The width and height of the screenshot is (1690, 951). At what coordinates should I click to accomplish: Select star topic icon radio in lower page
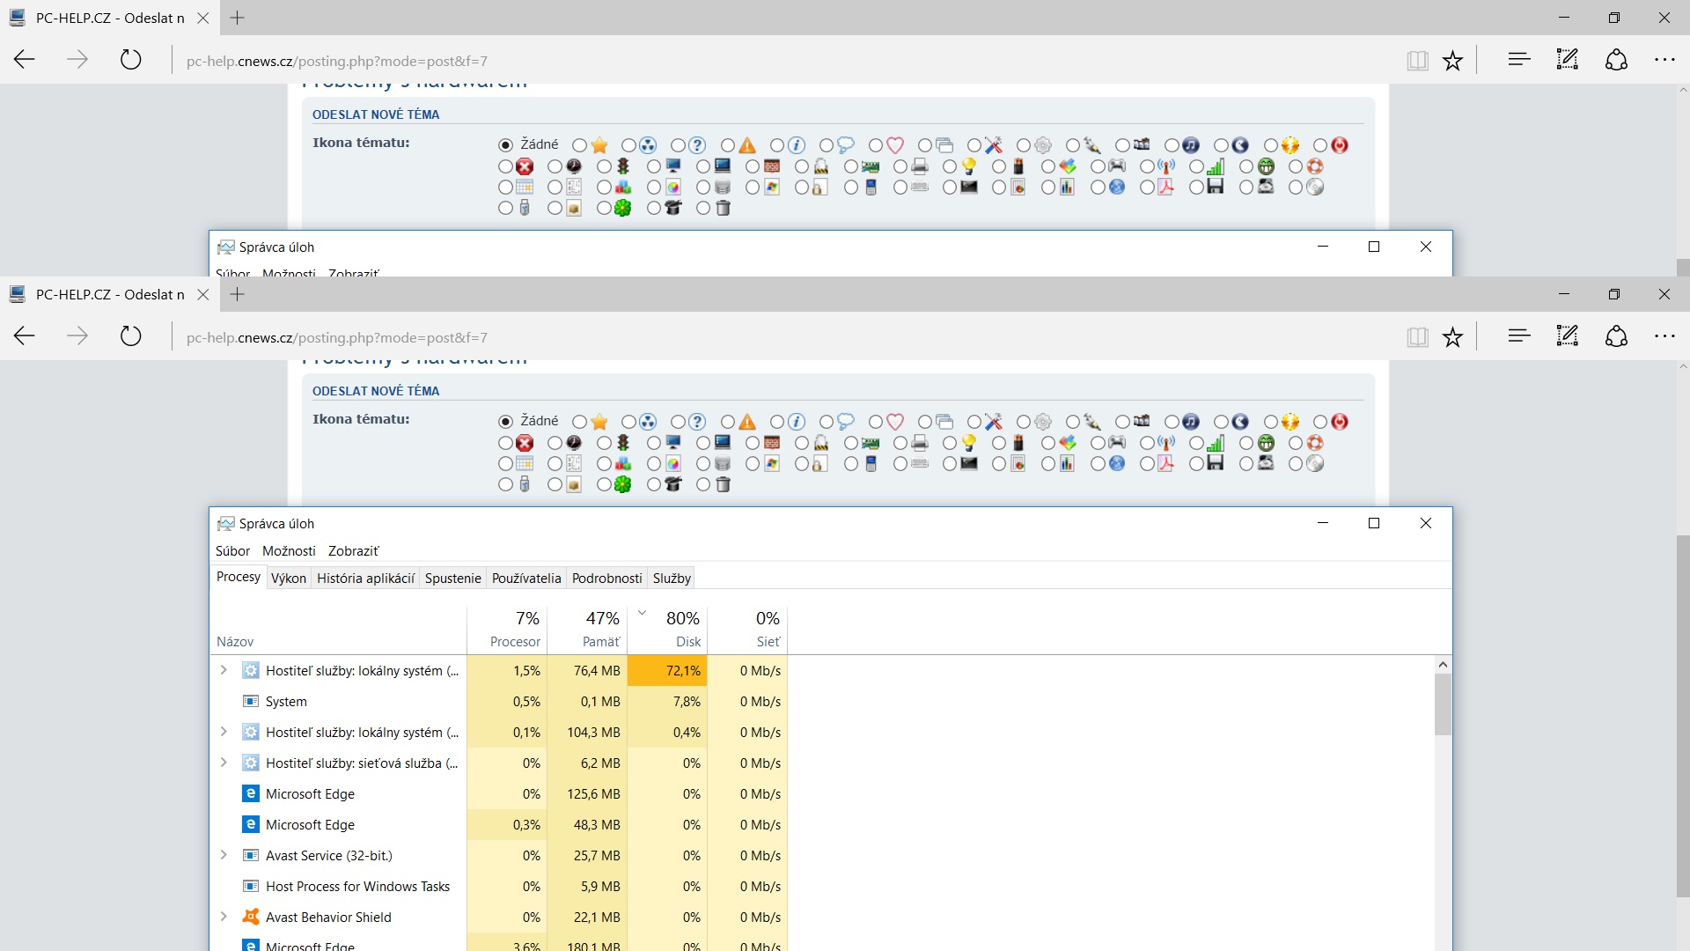pyautogui.click(x=579, y=422)
